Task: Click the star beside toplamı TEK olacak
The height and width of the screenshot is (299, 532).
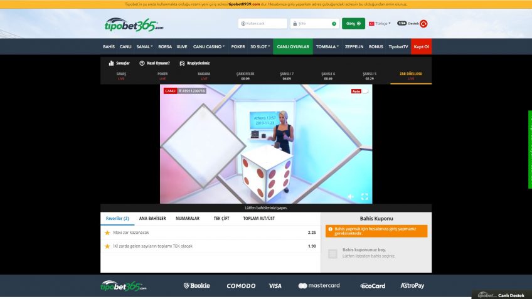Action: 107,246
